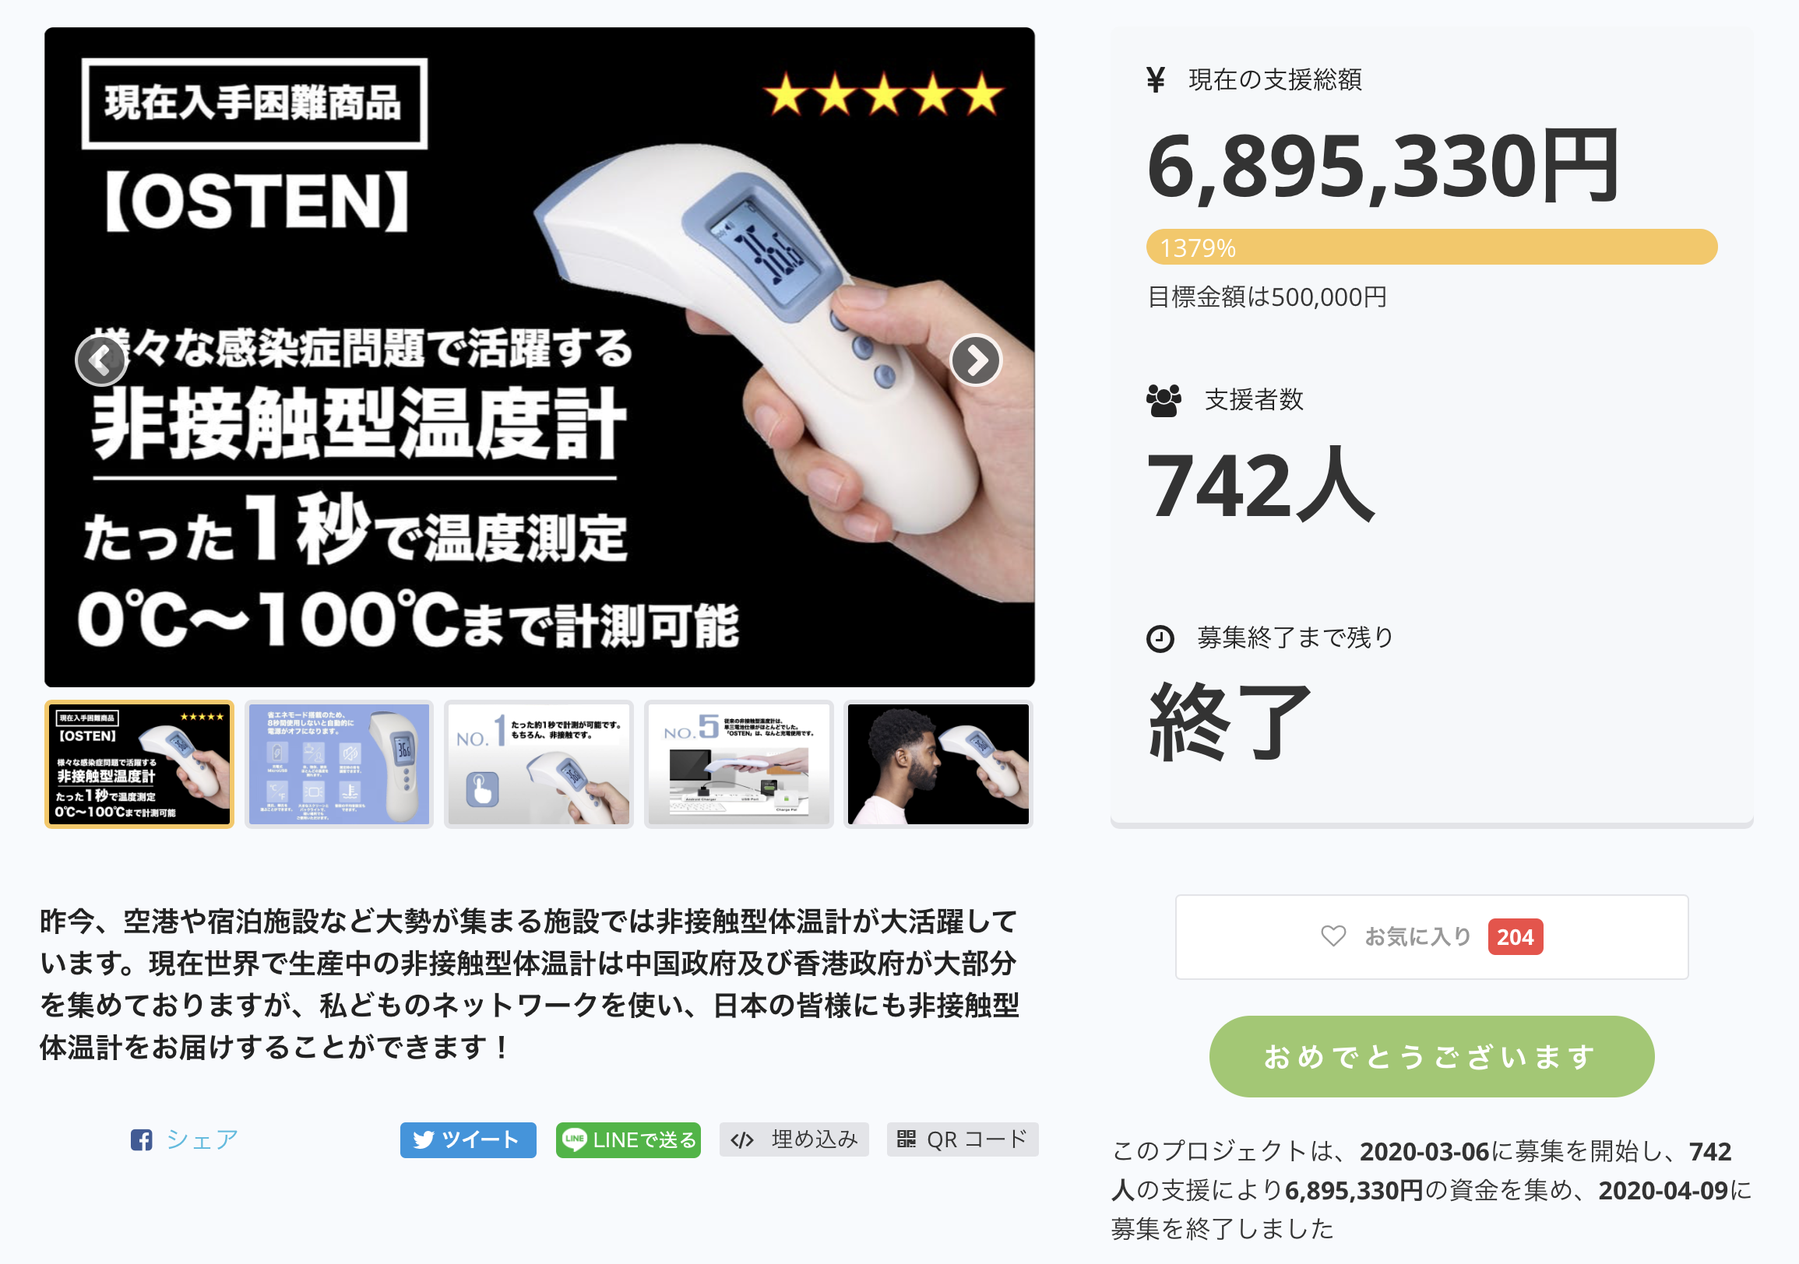Click the 1379% funding progress bar
The width and height of the screenshot is (1799, 1264).
pos(1431,248)
